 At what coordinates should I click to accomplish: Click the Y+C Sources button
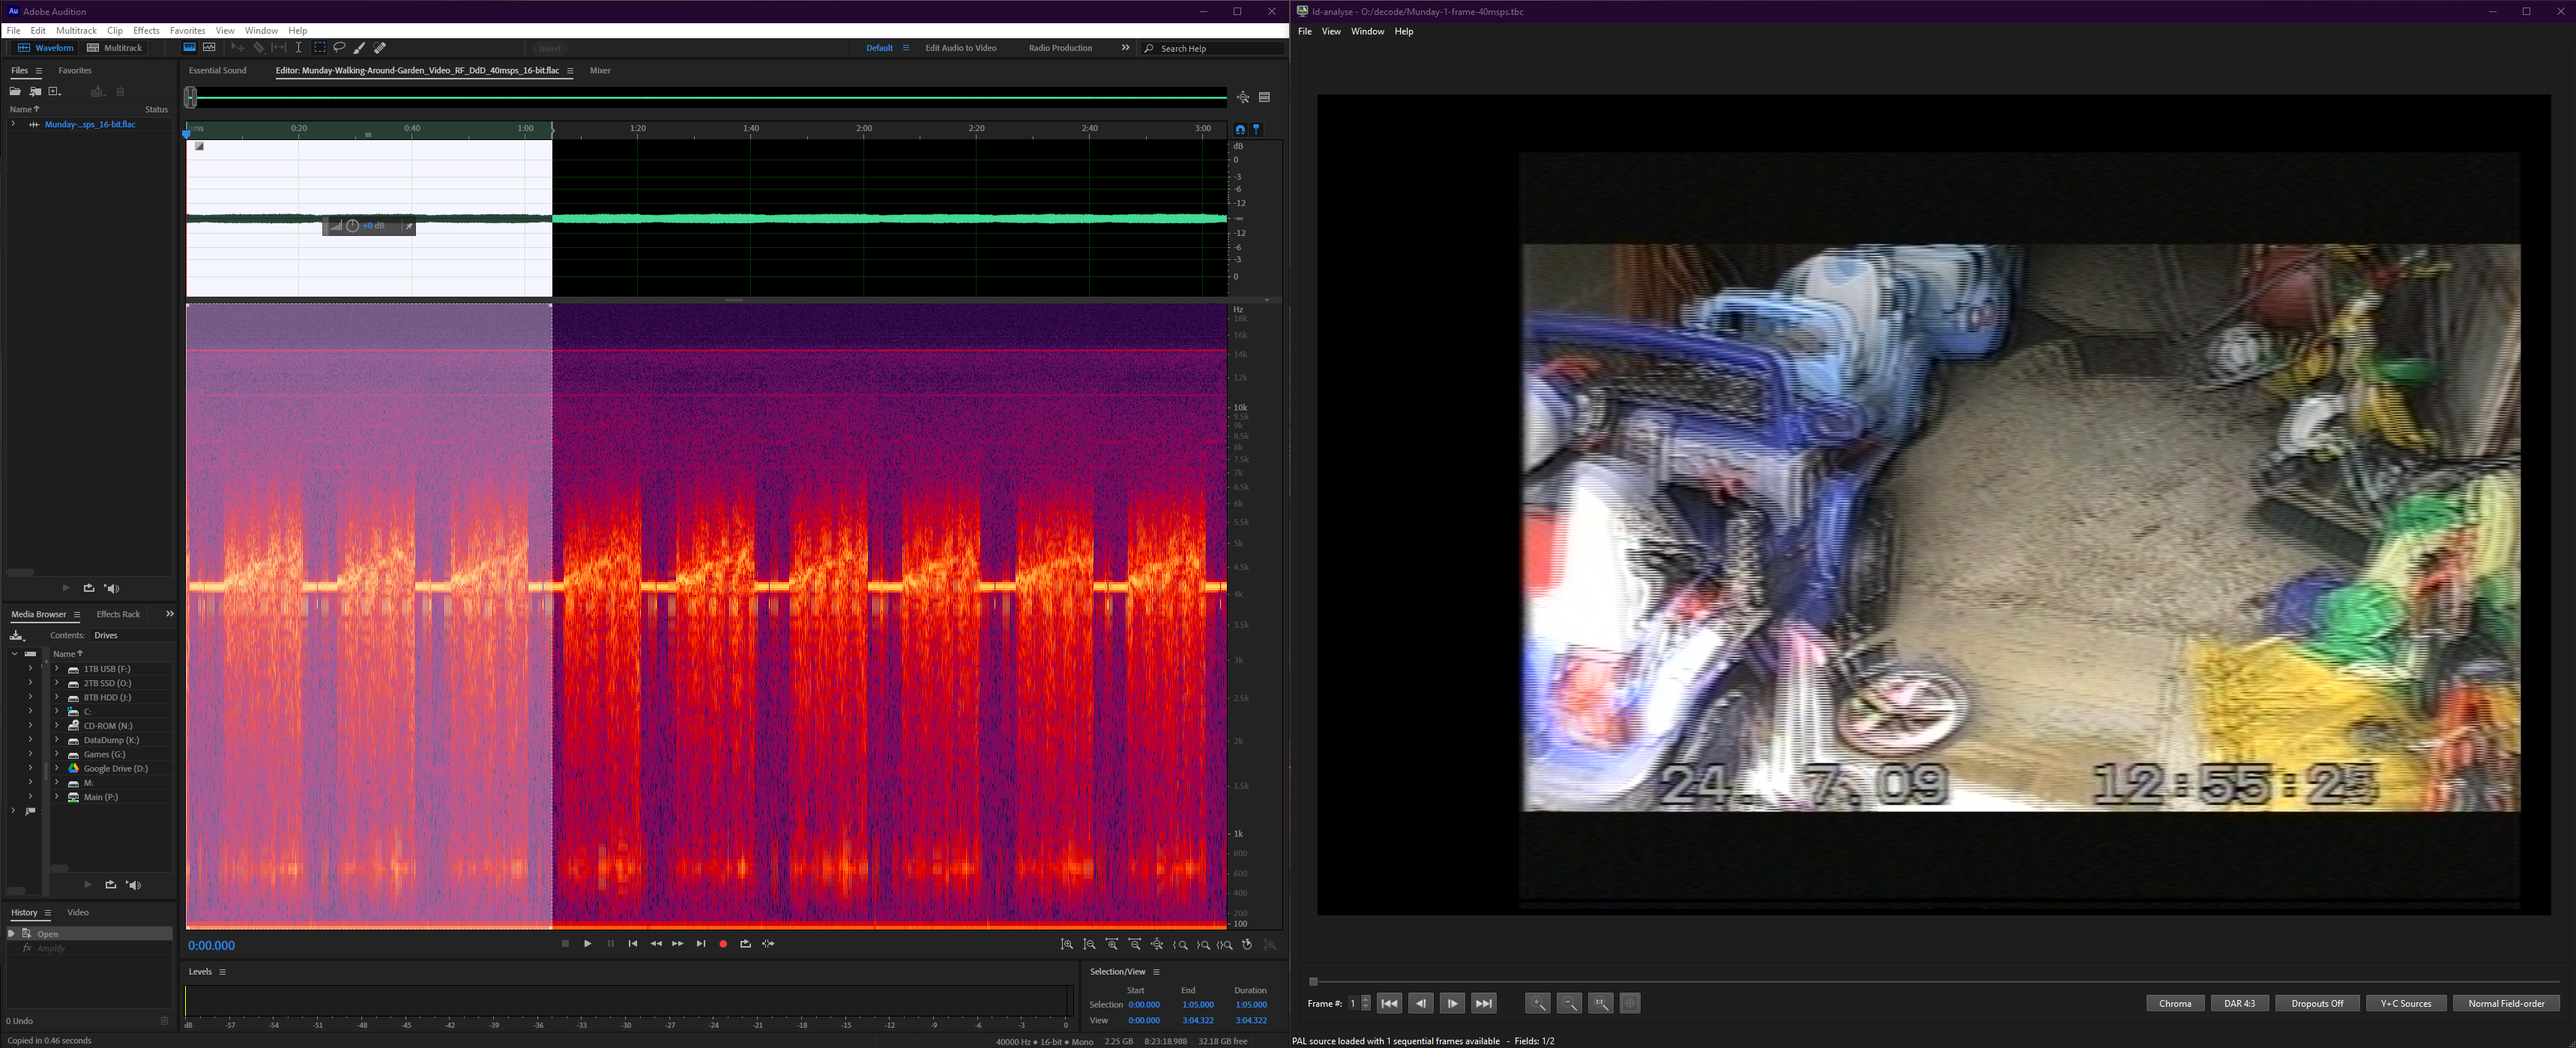coord(2406,1003)
